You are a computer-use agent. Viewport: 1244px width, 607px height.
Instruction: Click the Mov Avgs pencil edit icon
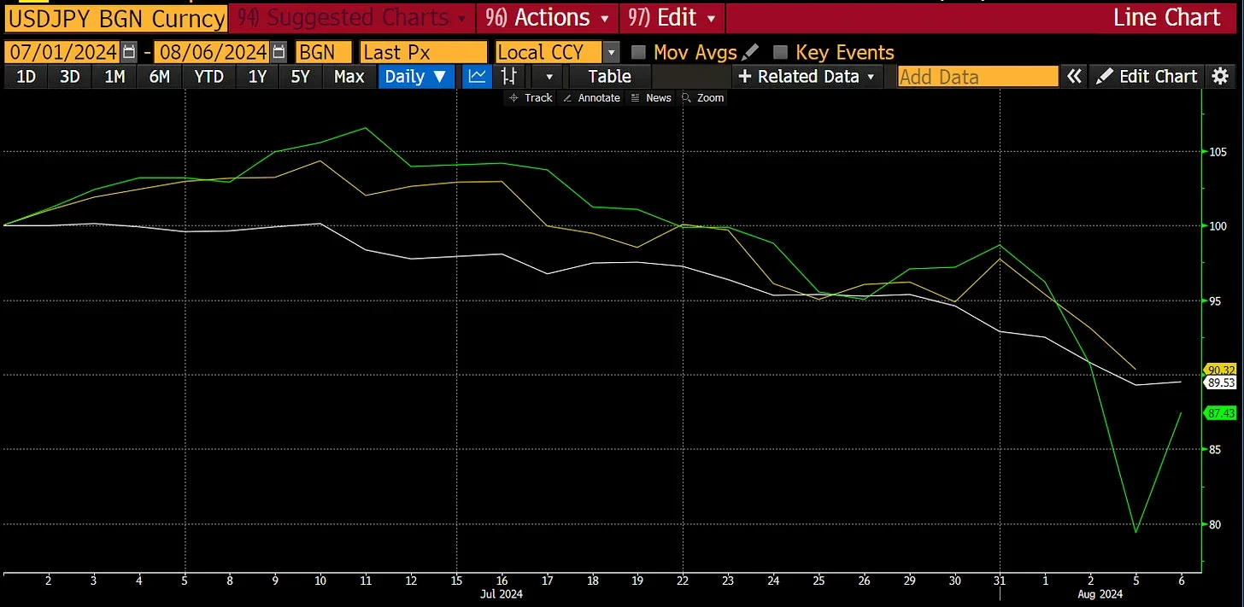pos(751,52)
